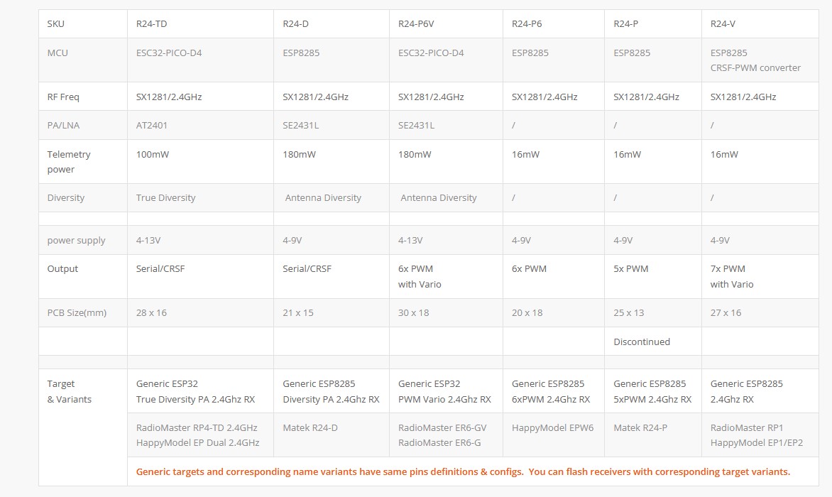
Task: Select the 28 x 16 PCB size
Action: coord(151,313)
